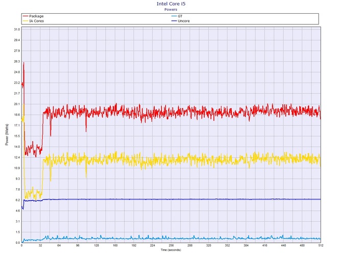342x256 pixels.
Task: Click the 9.3 y-axis value
Action: point(18,178)
